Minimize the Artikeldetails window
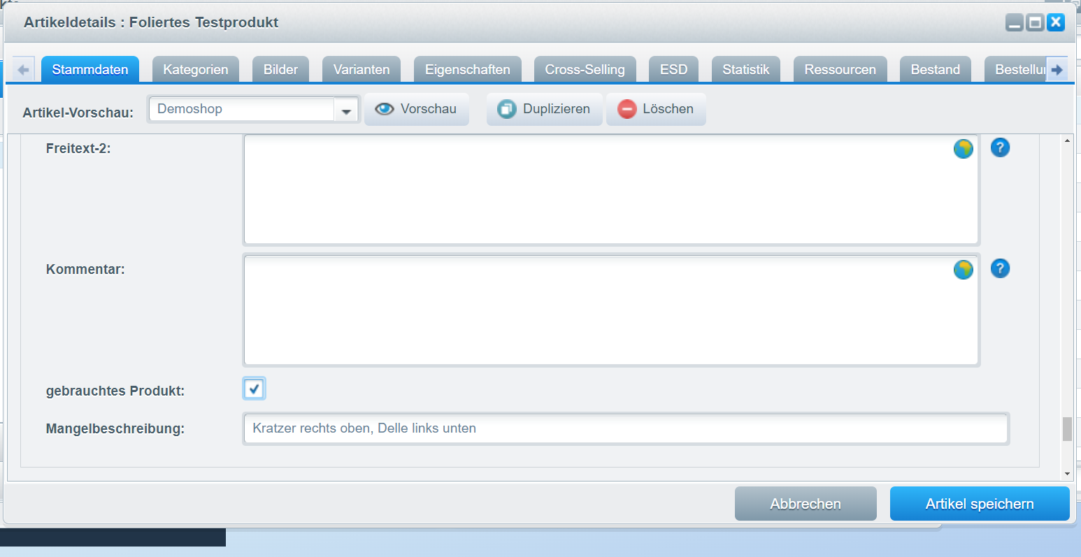The image size is (1081, 557). click(1015, 22)
